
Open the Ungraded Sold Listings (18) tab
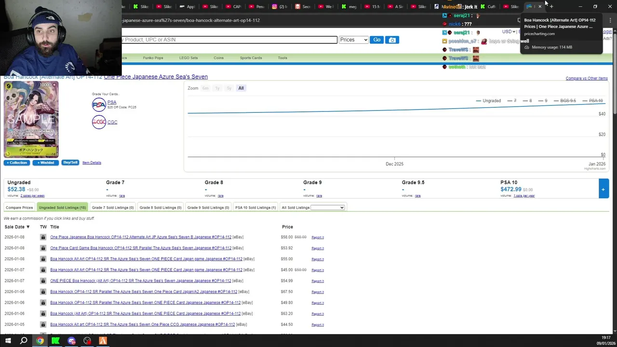click(62, 208)
